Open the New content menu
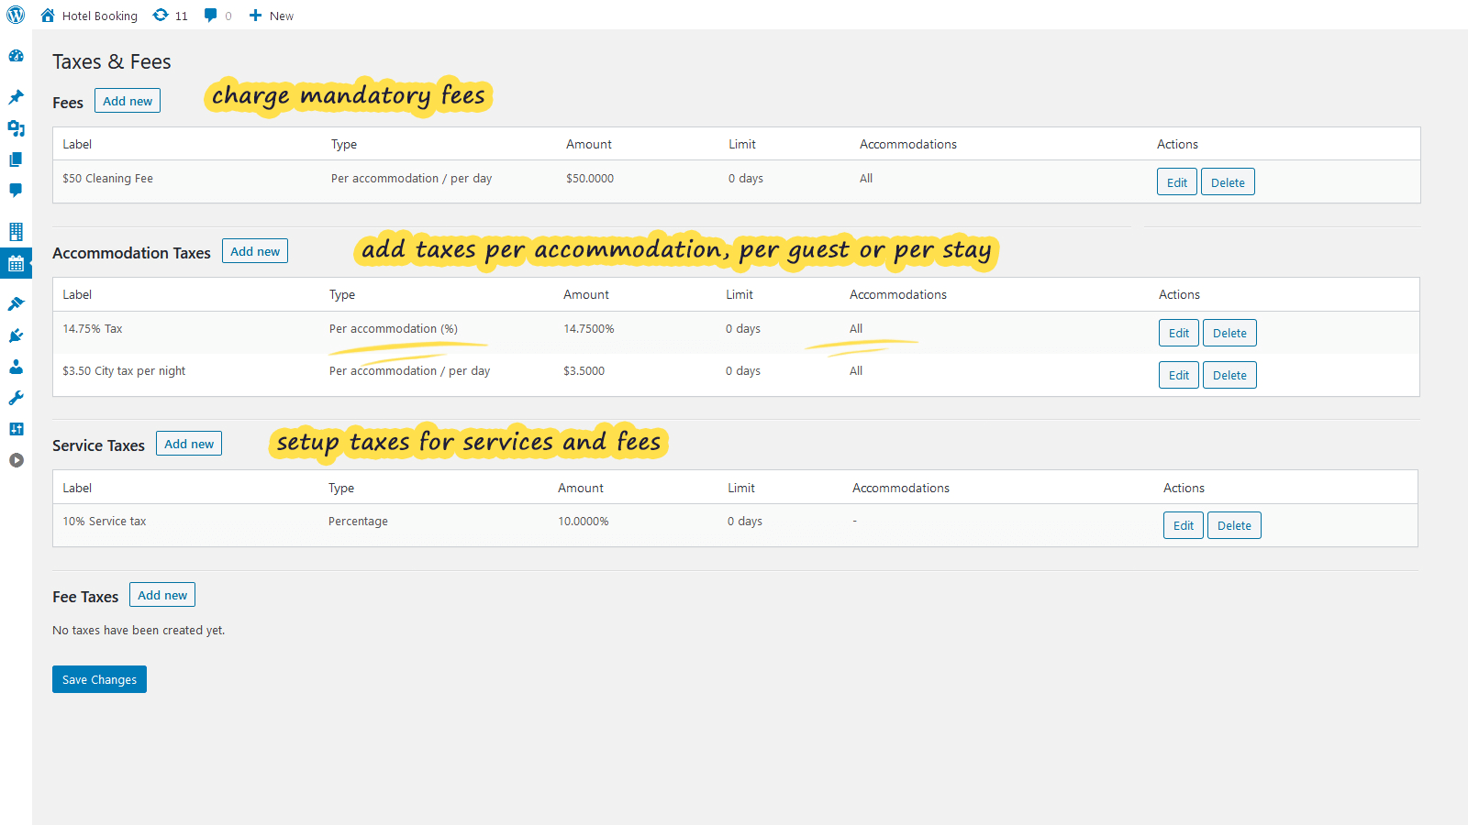Image resolution: width=1468 pixels, height=825 pixels. 272,16
